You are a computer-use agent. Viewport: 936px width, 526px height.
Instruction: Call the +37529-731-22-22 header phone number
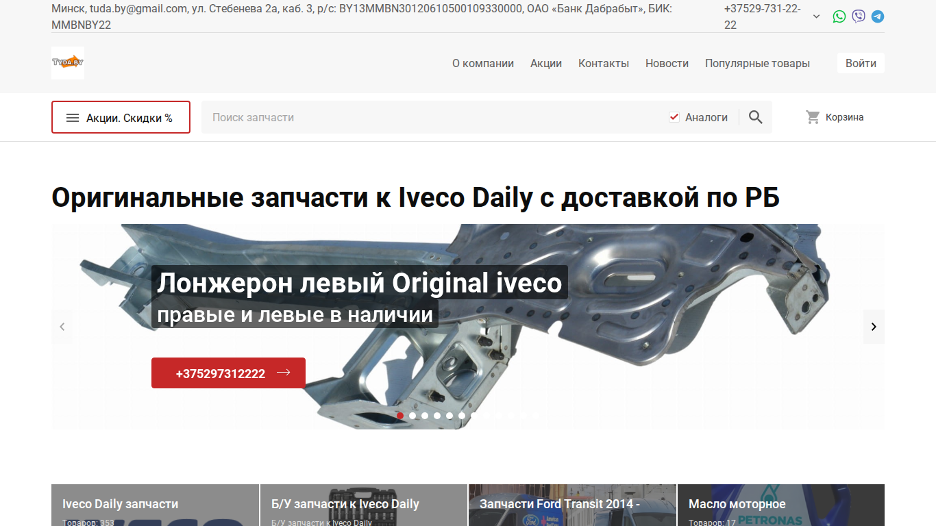[x=762, y=16]
